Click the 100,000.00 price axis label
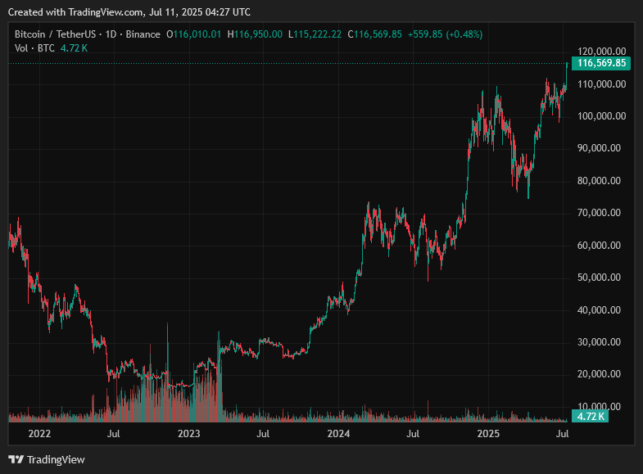 click(x=601, y=116)
